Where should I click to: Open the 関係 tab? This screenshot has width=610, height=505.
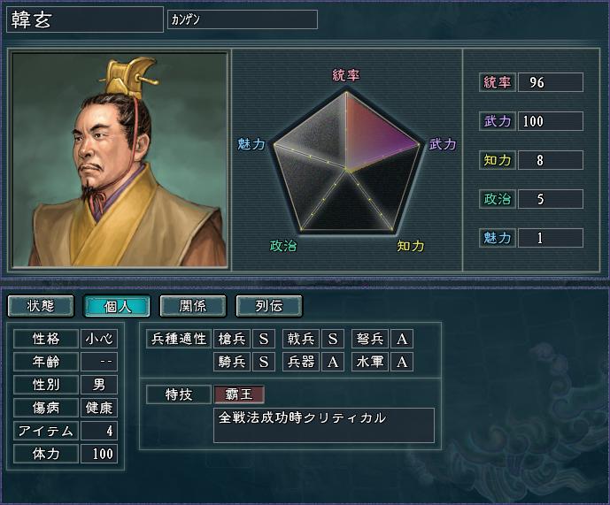tap(193, 306)
